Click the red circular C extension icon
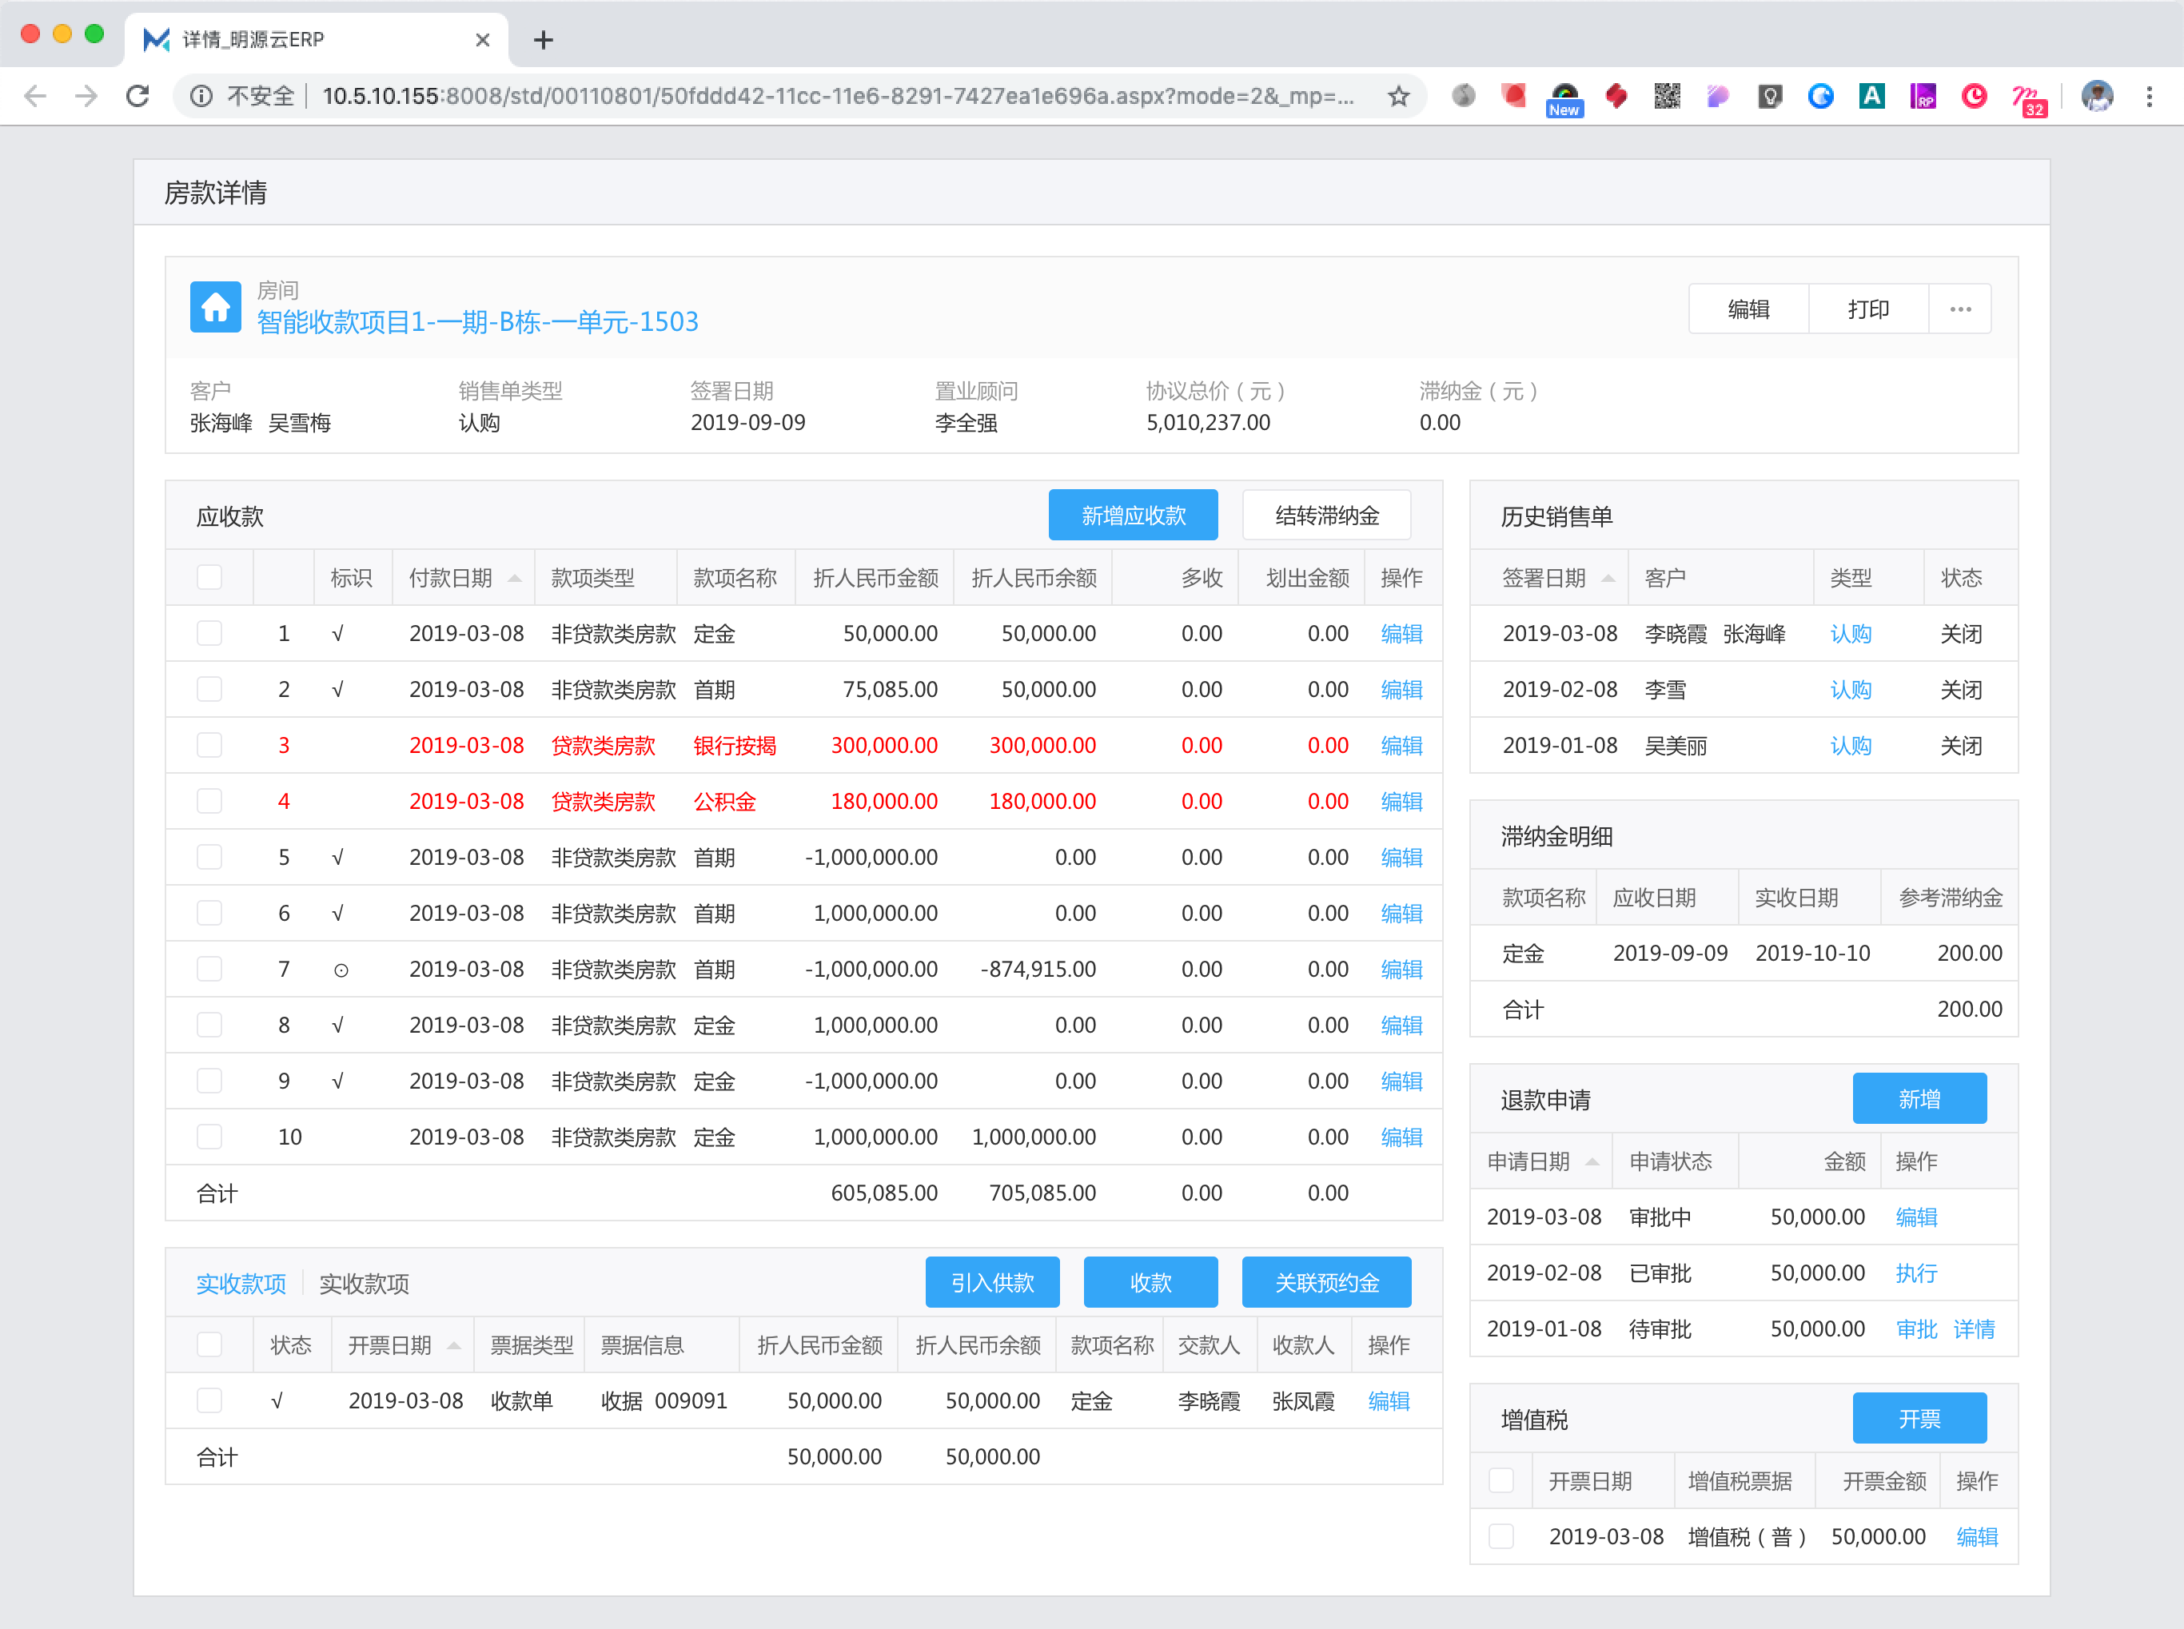The image size is (2184, 1629). click(x=1974, y=96)
